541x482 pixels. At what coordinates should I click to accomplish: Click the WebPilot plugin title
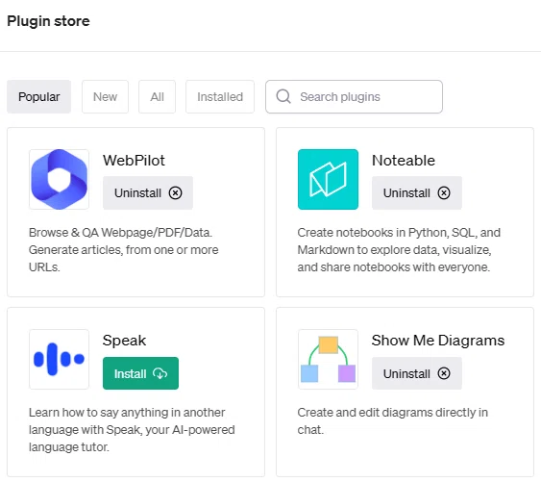(x=134, y=161)
